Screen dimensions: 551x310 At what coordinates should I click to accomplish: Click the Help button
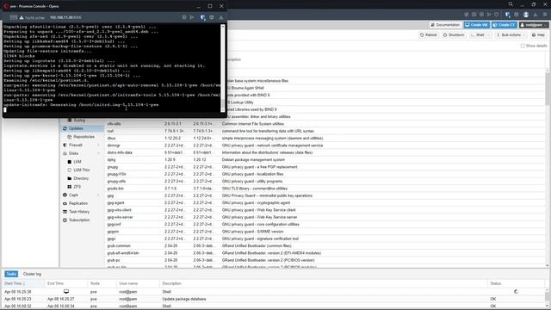[x=538, y=35]
